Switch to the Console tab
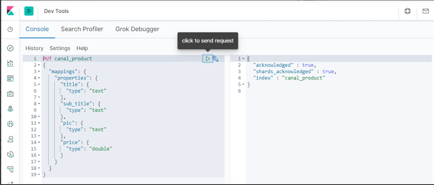434x185 pixels. click(x=37, y=29)
